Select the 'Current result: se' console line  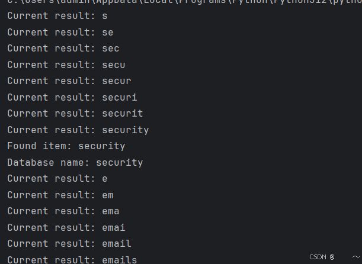coord(60,33)
